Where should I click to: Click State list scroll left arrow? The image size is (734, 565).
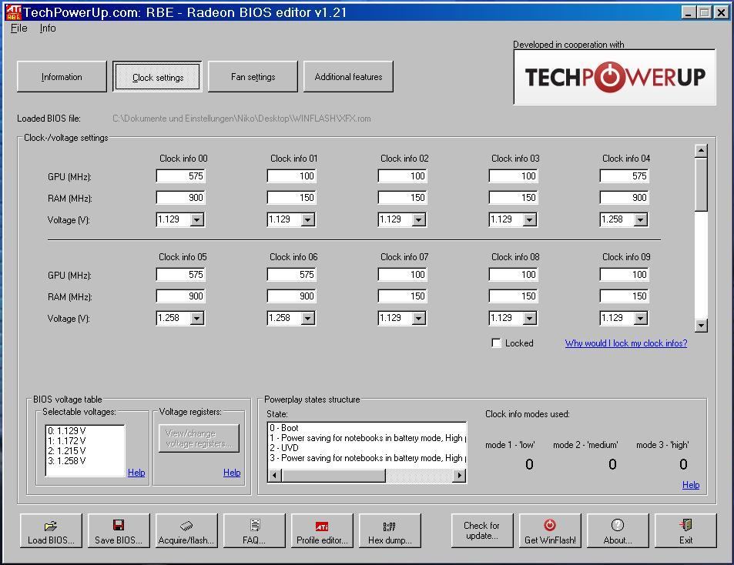pyautogui.click(x=275, y=476)
